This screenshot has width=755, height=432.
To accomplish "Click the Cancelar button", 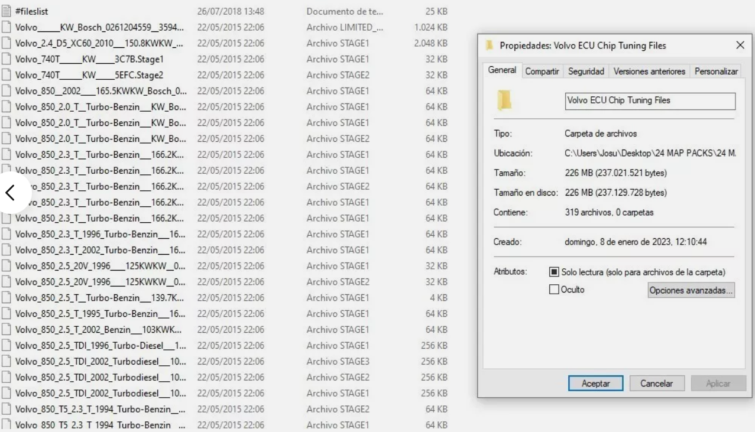I will [x=657, y=383].
